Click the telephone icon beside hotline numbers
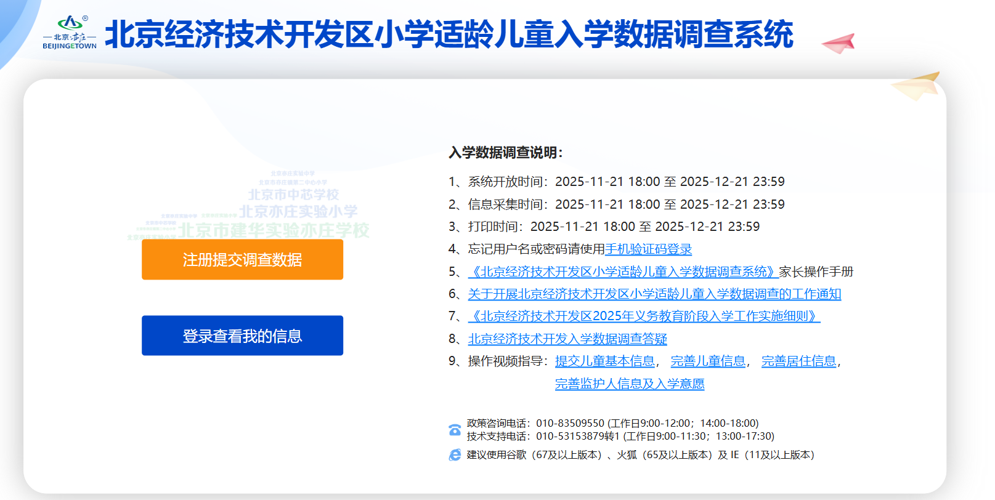 [455, 430]
